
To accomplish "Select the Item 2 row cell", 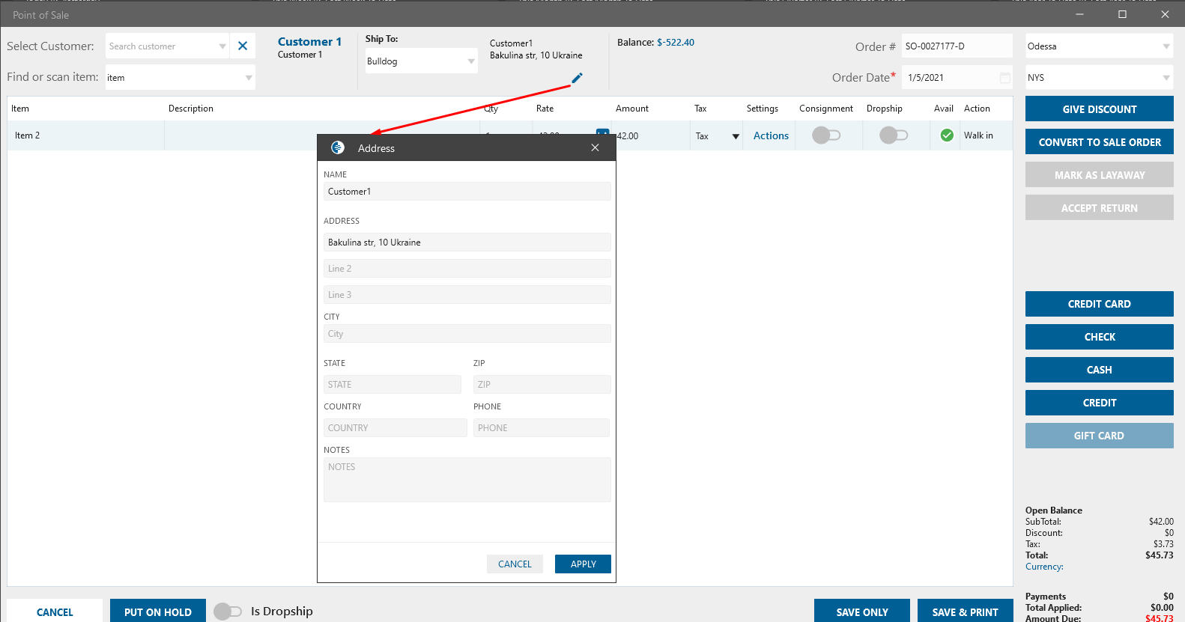I will click(86, 135).
